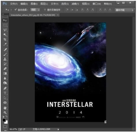Click status bar share icon
This screenshot has height=132, width=137.
24,129
